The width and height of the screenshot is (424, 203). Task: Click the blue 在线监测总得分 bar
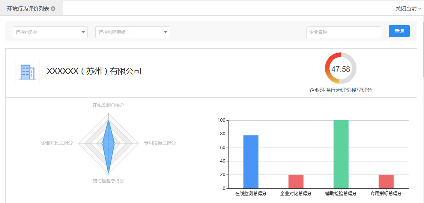(x=251, y=161)
